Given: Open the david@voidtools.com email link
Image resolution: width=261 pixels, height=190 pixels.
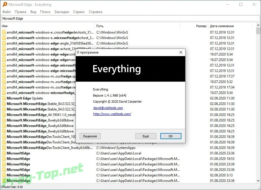Looking at the screenshot, I should click(x=108, y=108).
